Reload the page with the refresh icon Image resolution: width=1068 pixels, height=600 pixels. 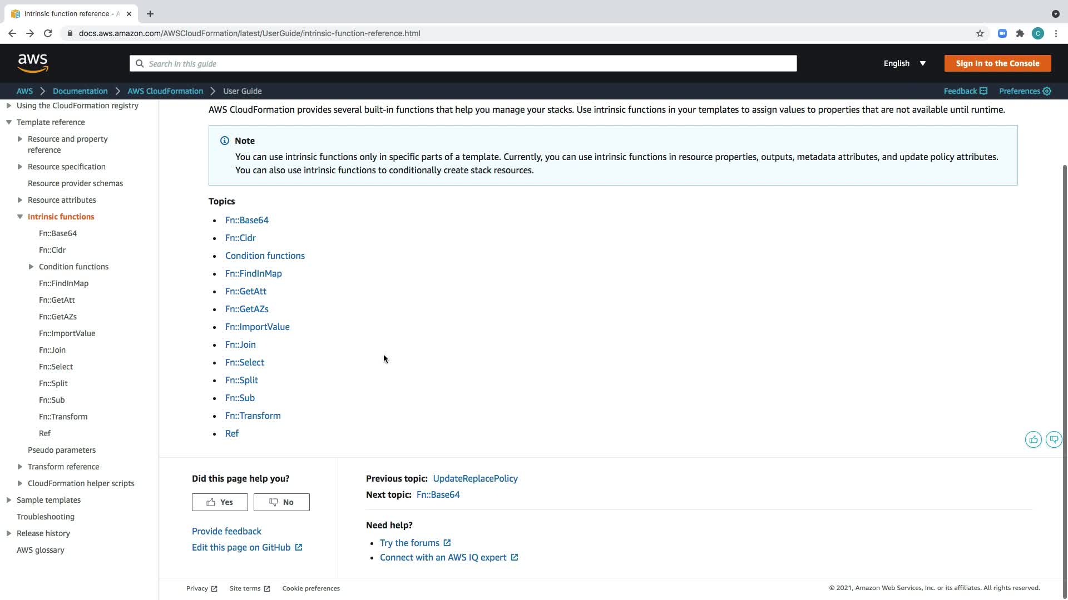(48, 33)
